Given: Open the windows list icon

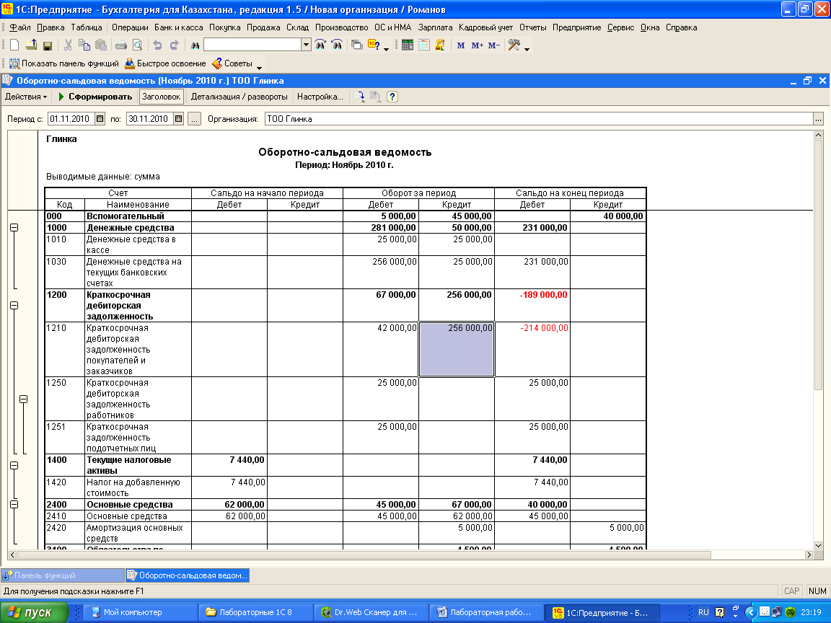Looking at the screenshot, I should coord(357,45).
